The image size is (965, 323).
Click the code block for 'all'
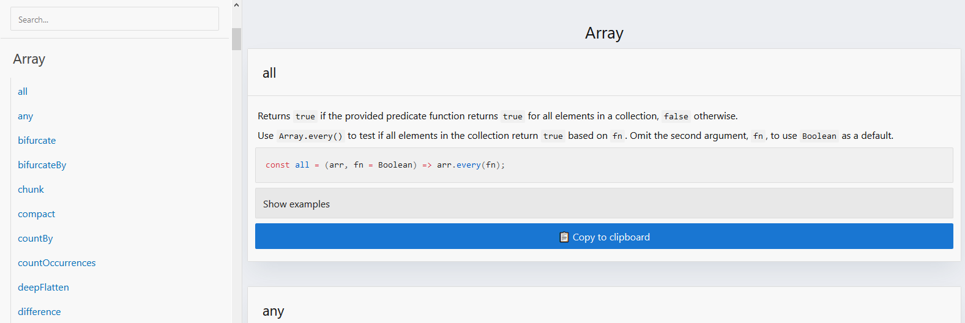pos(603,165)
